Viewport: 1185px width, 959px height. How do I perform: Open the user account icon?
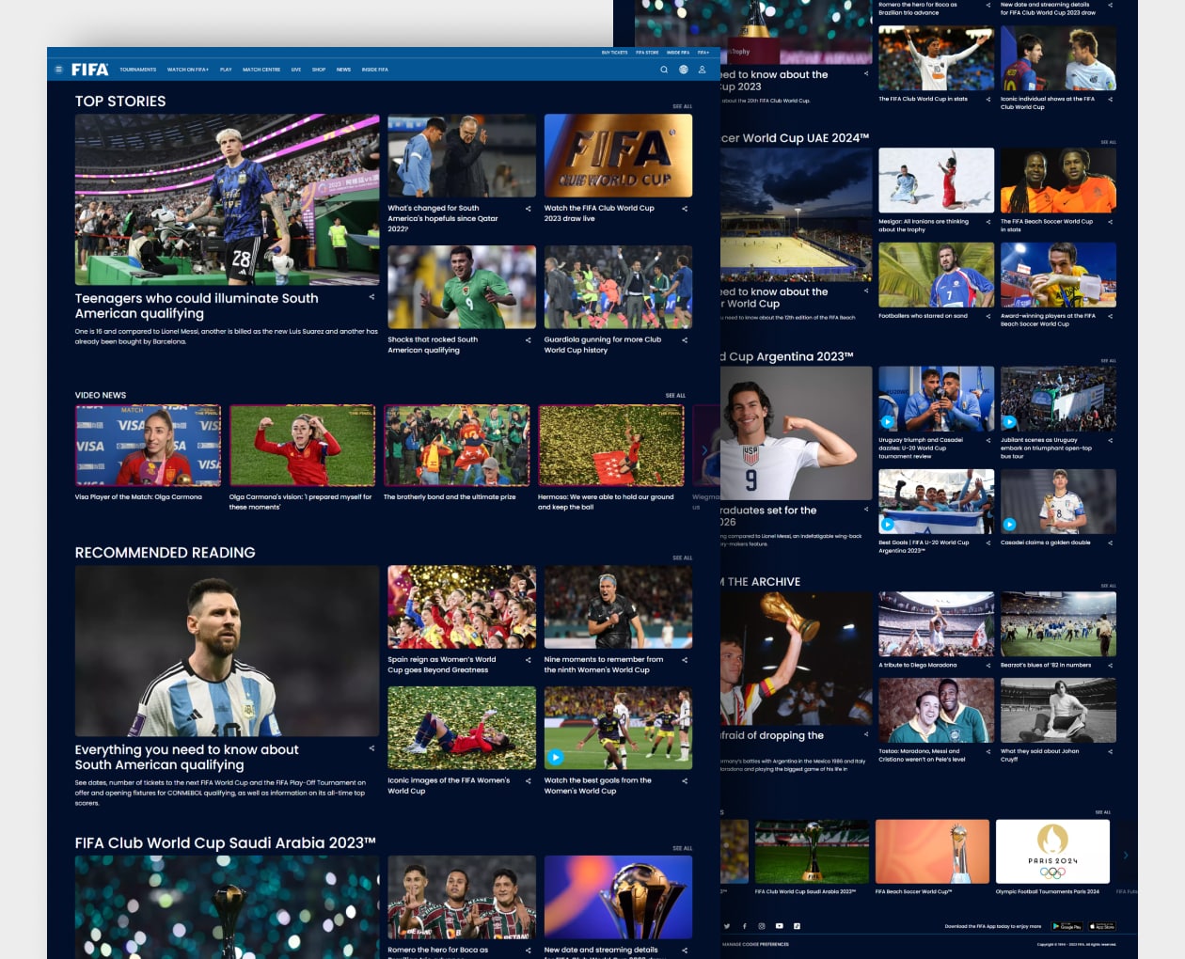[702, 70]
